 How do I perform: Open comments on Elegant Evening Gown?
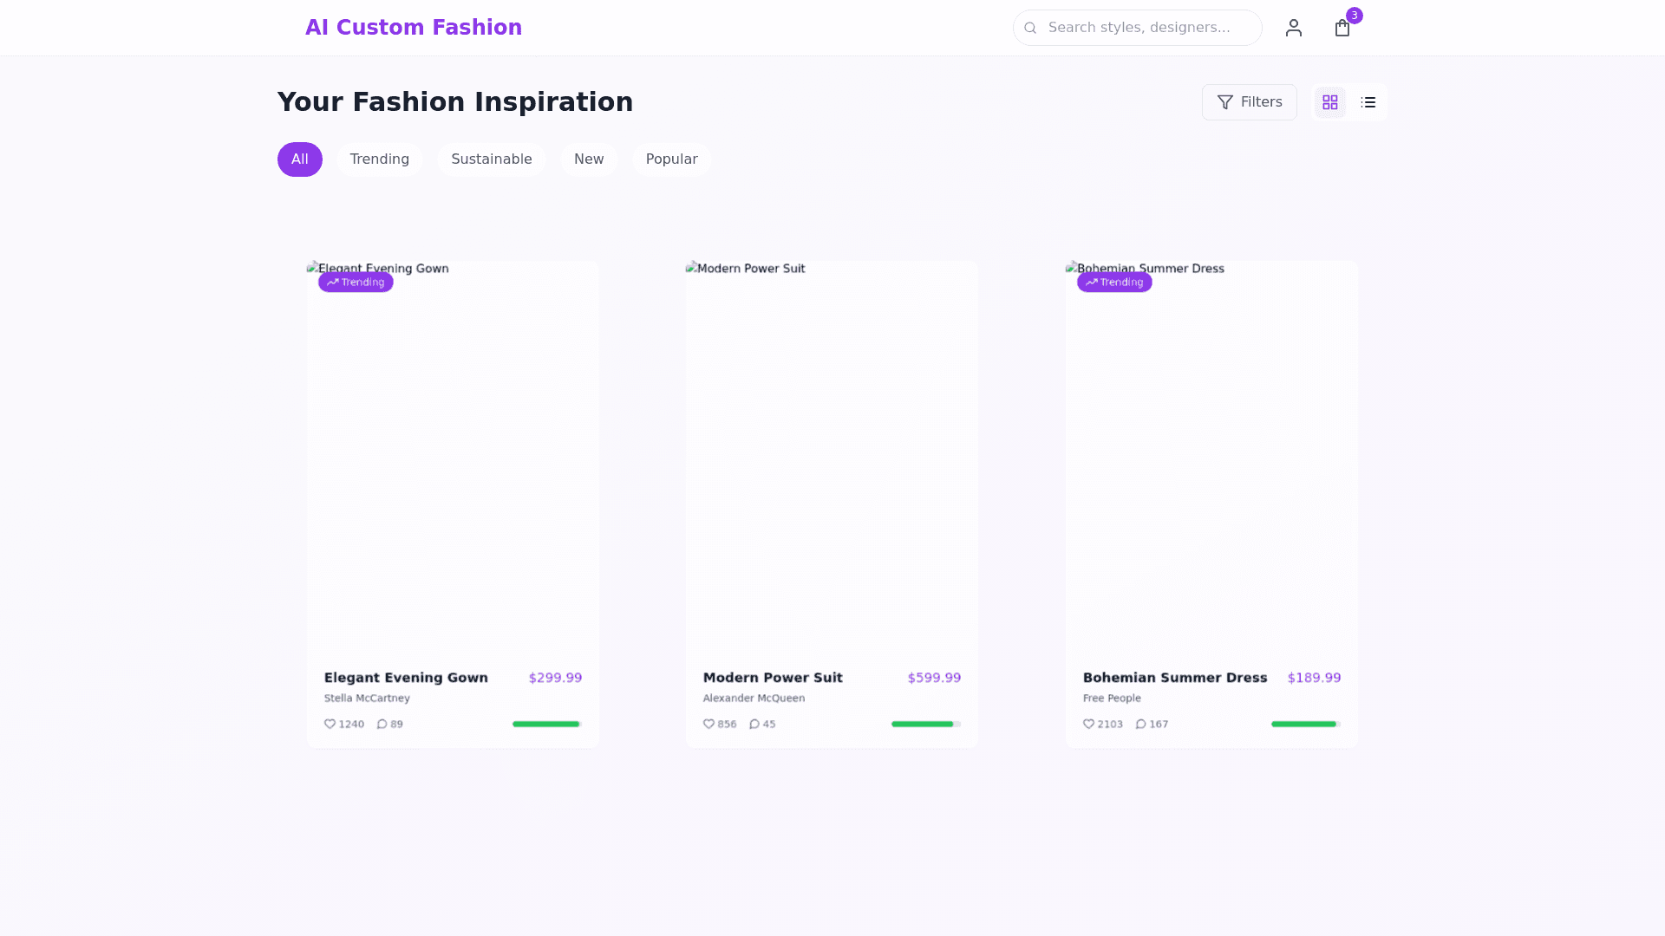click(x=382, y=724)
